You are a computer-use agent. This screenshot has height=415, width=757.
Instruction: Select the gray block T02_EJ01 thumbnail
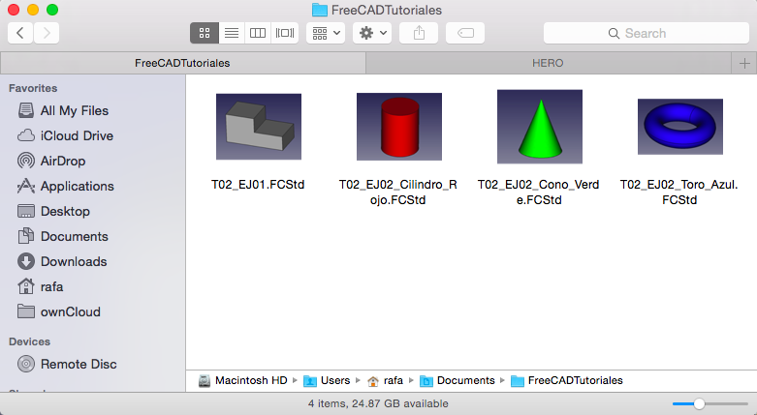259,127
